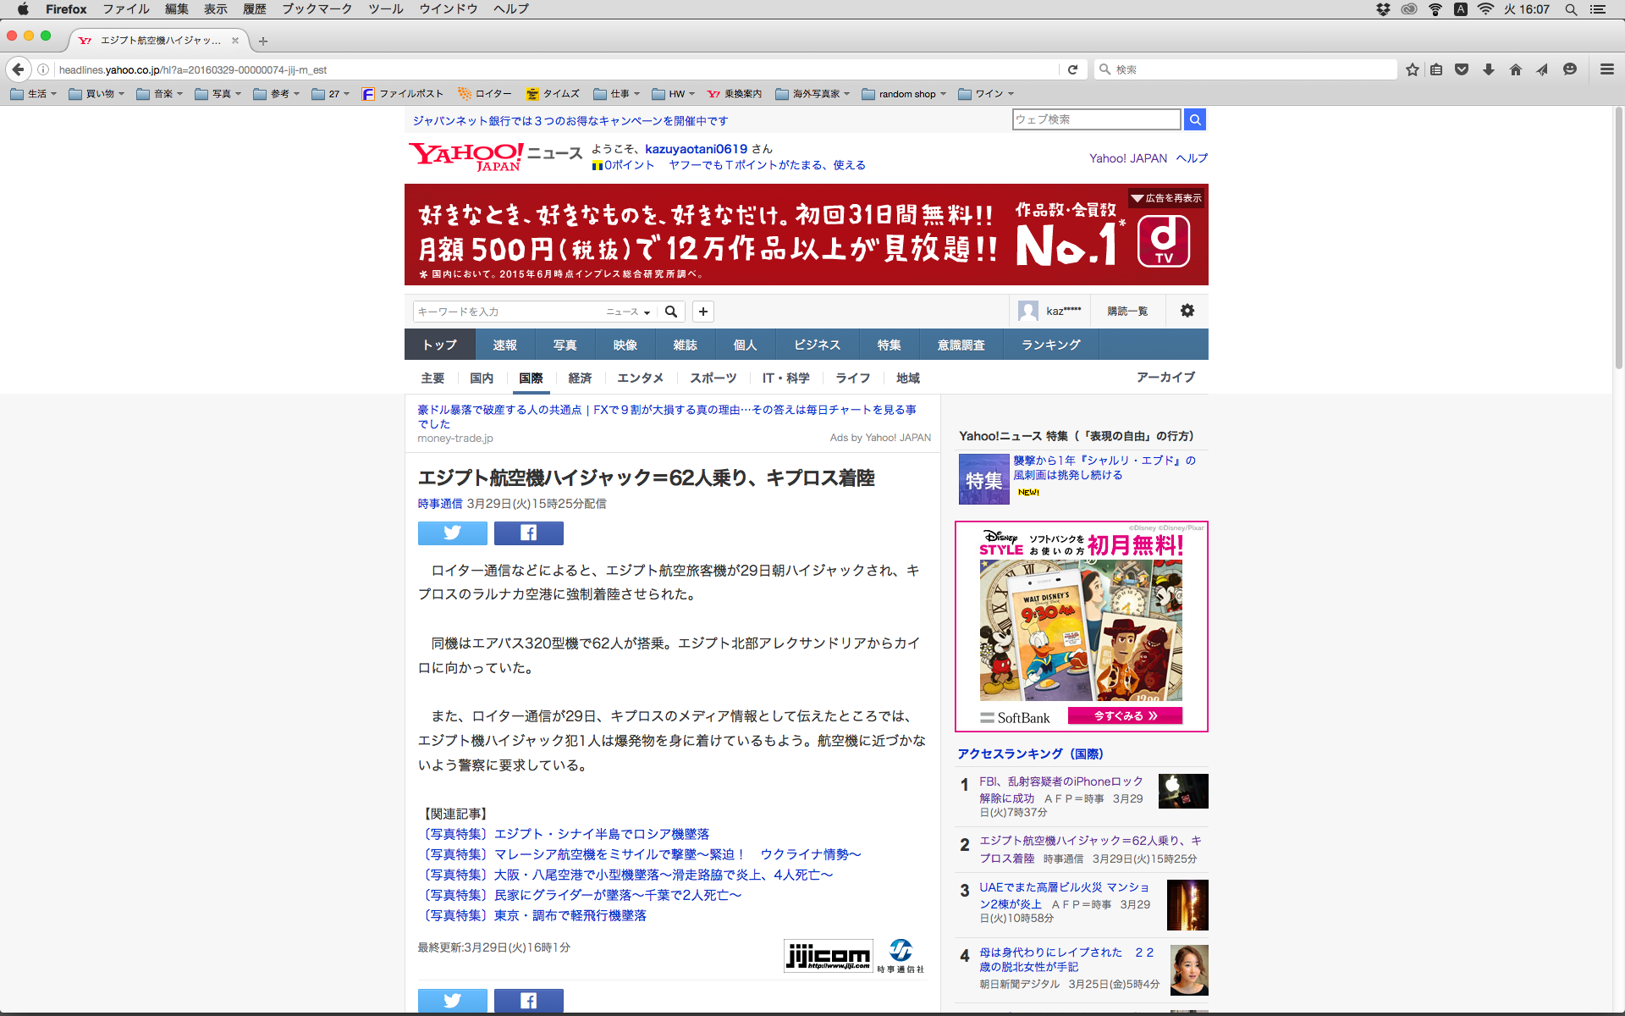Screen dimensions: 1625x1016
Task: Click the plus icon beside keyword search
Action: point(702,312)
